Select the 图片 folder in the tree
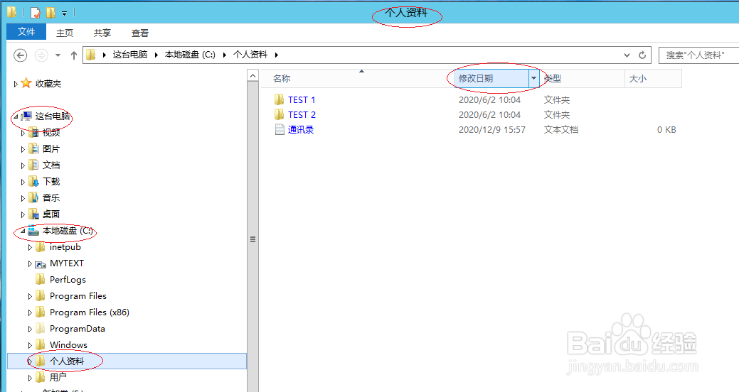 pos(51,148)
